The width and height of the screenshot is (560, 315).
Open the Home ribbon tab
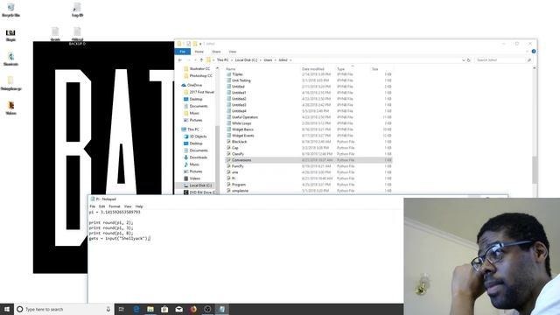199,52
